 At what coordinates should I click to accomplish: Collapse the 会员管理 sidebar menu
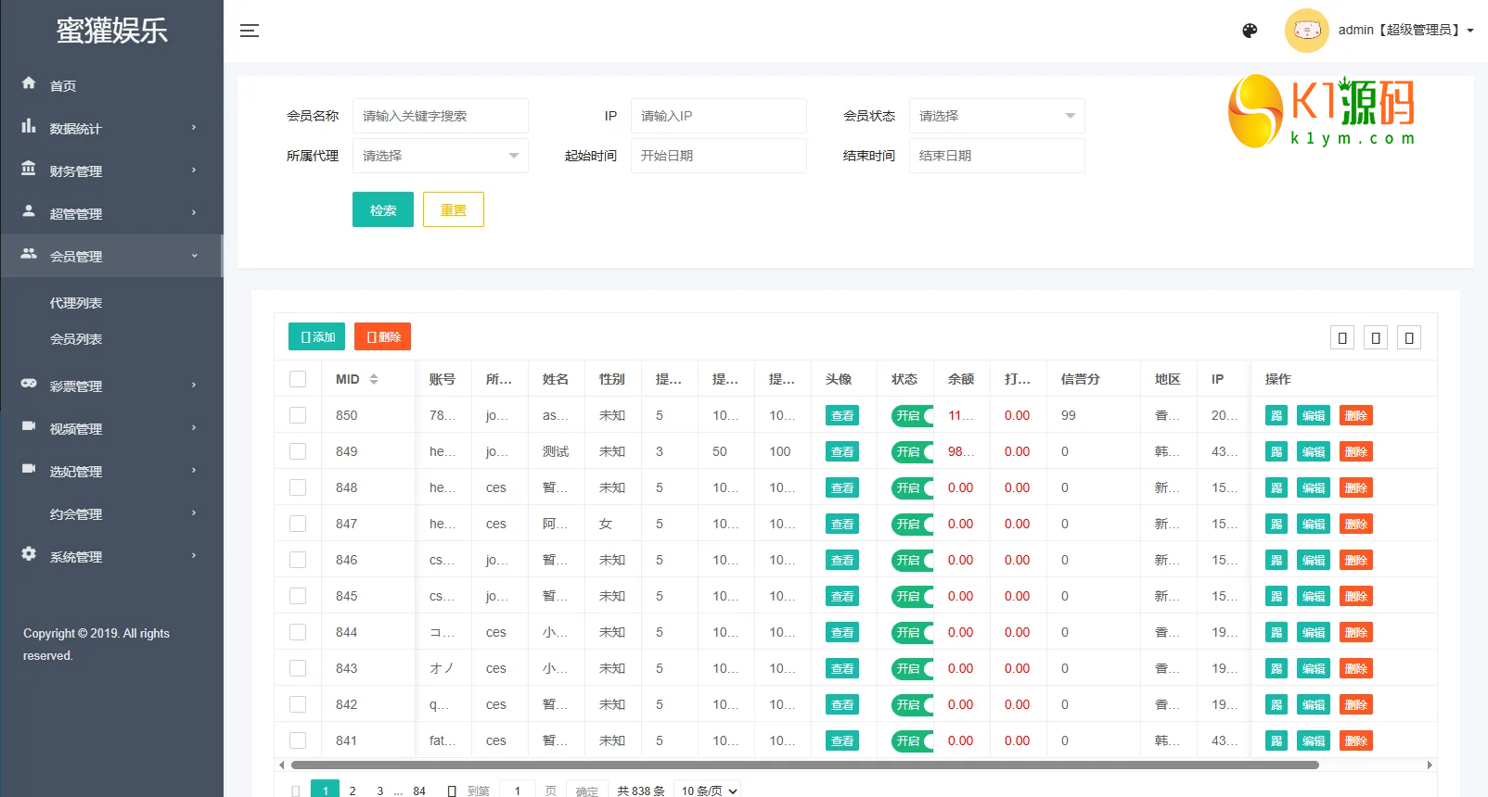pyautogui.click(x=111, y=256)
